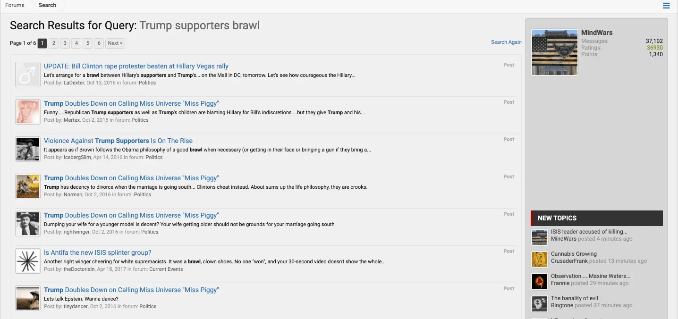Image resolution: width=678 pixels, height=319 pixels.
Task: Click the Search Again link
Action: [506, 42]
